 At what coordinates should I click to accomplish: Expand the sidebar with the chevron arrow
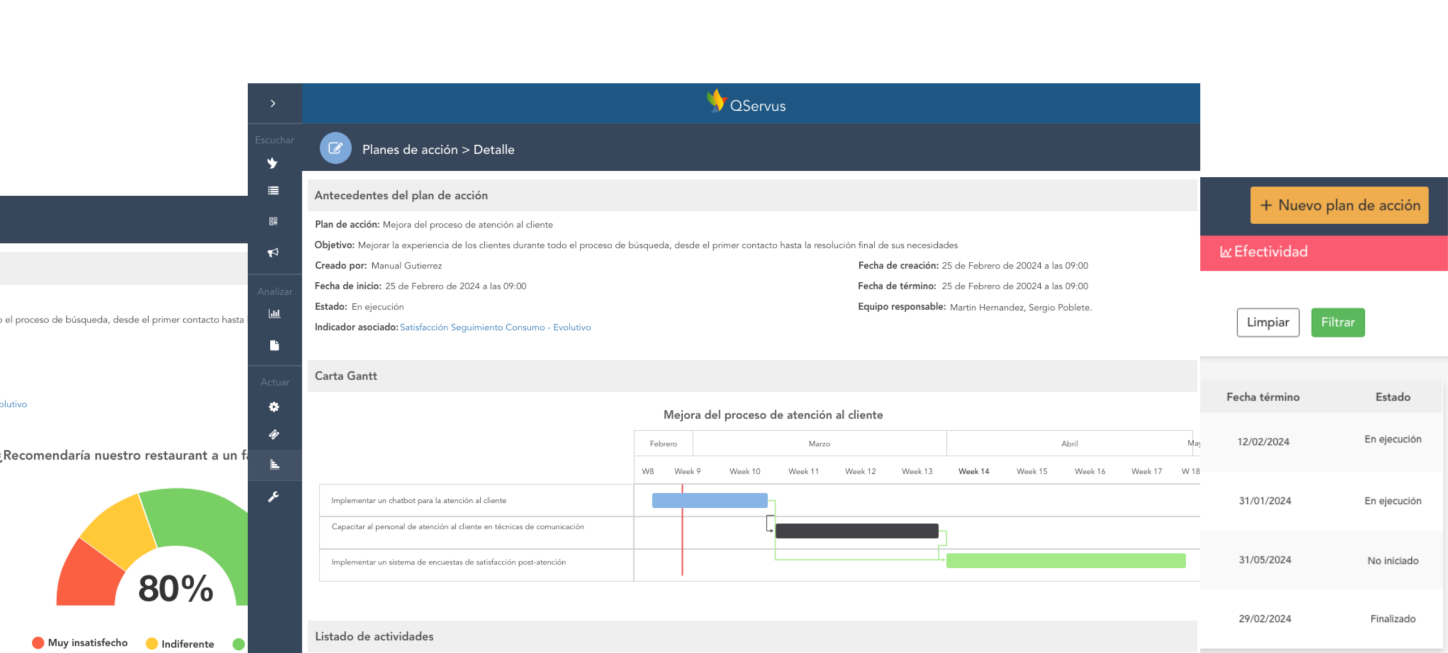click(x=273, y=103)
